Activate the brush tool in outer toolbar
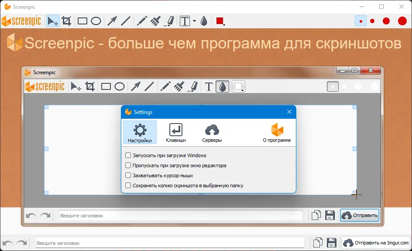 click(155, 21)
